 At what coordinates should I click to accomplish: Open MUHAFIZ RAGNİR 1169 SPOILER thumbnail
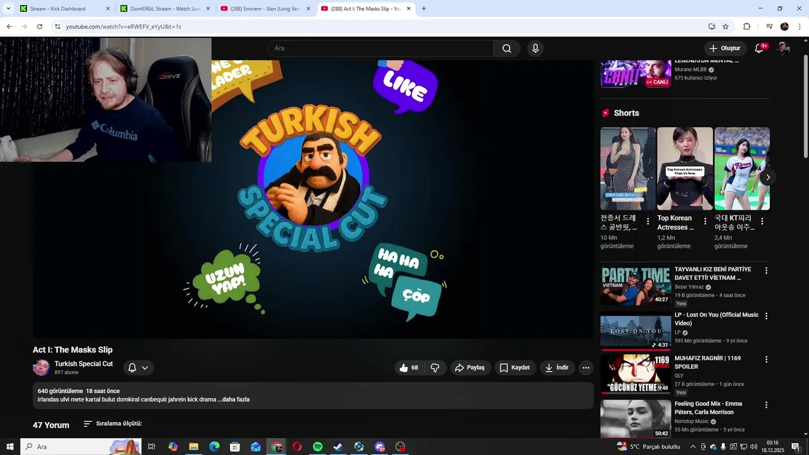click(x=635, y=374)
